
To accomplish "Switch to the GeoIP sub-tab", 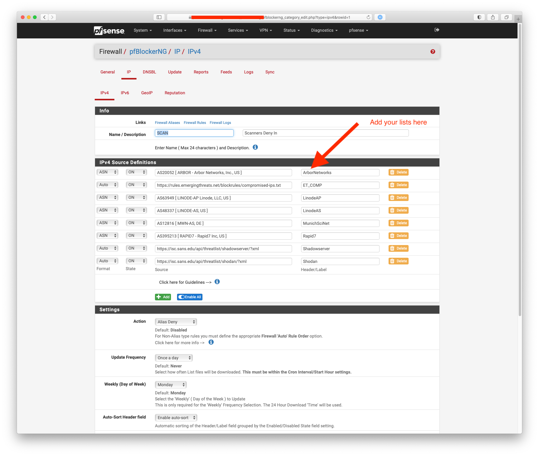I will point(147,93).
